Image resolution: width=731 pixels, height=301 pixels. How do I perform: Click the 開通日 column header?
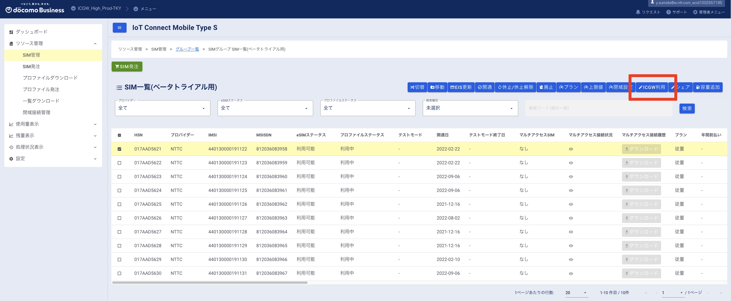pyautogui.click(x=442, y=135)
